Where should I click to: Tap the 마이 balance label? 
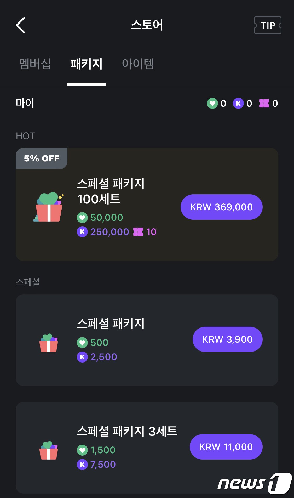click(x=25, y=103)
